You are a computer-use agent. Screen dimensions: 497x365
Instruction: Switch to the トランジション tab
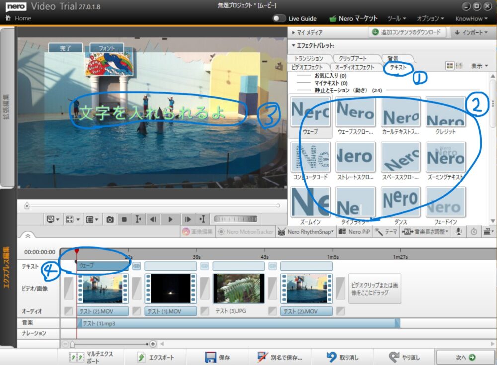tap(309, 58)
